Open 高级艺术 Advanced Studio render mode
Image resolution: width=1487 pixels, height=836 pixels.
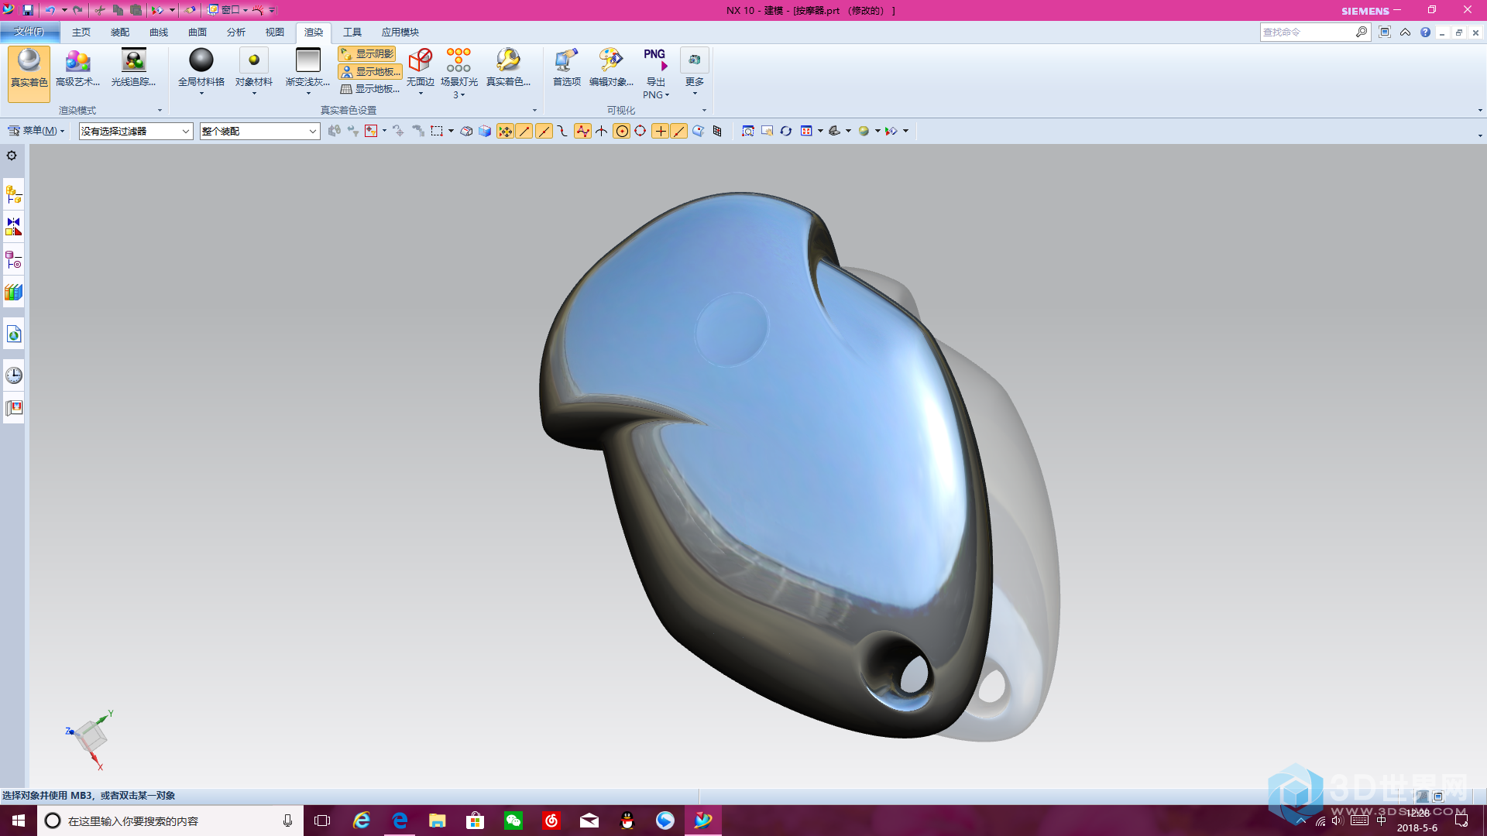[x=77, y=67]
